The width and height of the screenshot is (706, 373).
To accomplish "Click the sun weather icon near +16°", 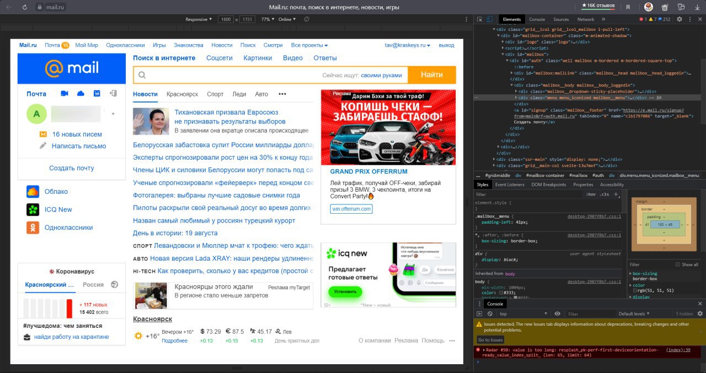I will tap(138, 336).
